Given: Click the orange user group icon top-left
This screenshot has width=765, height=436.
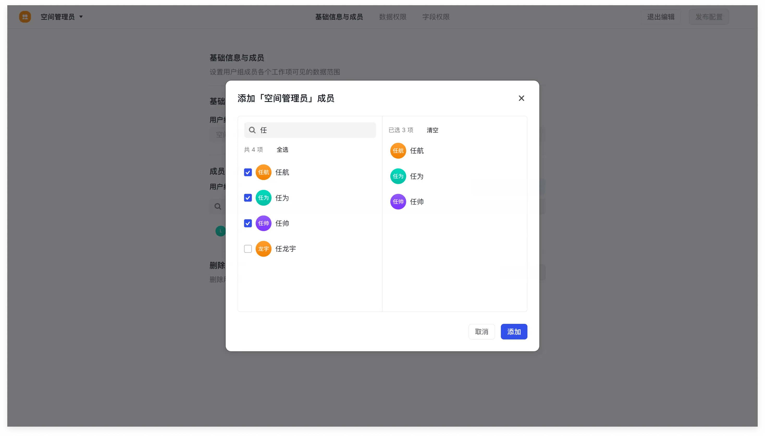Looking at the screenshot, I should (25, 17).
